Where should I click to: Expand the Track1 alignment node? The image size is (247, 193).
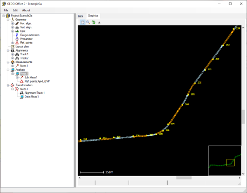[12, 54]
